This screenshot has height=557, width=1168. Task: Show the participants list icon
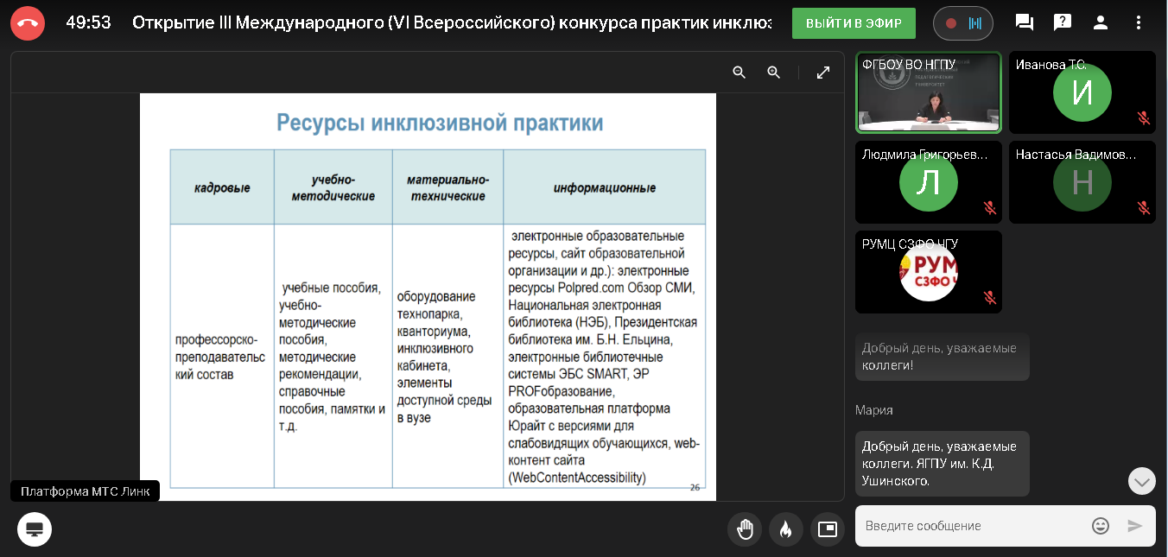1101,23
